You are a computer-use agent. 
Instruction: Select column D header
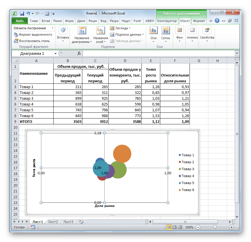125,61
